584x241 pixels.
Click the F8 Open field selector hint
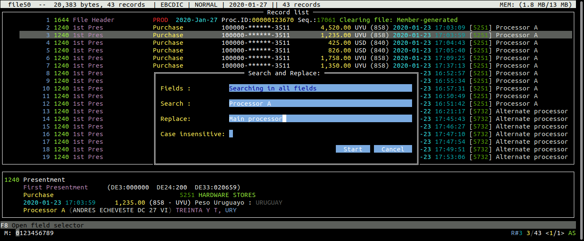42,225
